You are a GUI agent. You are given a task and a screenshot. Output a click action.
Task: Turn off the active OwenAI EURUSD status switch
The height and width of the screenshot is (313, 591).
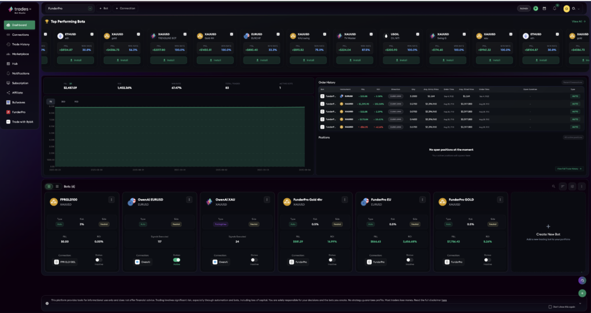point(177,260)
